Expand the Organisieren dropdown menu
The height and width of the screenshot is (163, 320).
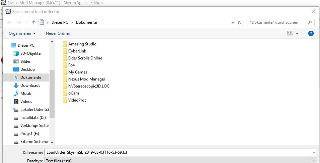point(22,33)
